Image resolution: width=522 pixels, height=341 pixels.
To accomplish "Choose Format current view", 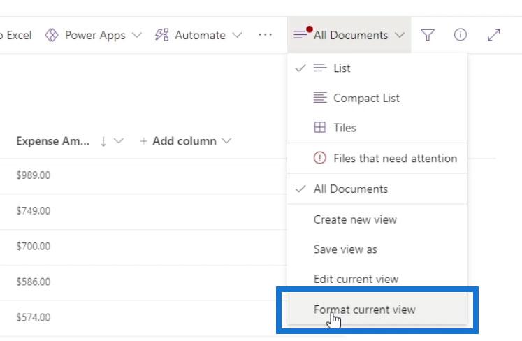I will pos(377,310).
